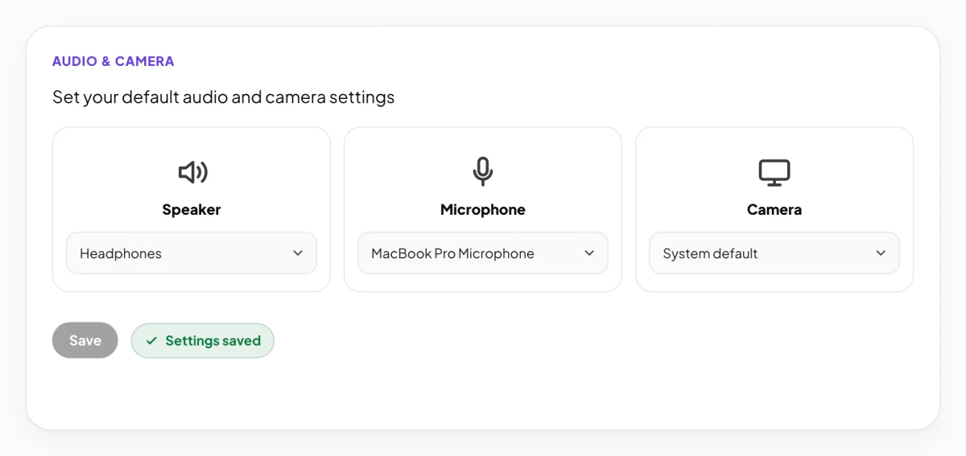966x456 pixels.
Task: Click the green checkmark in Settings saved
Action: [151, 341]
